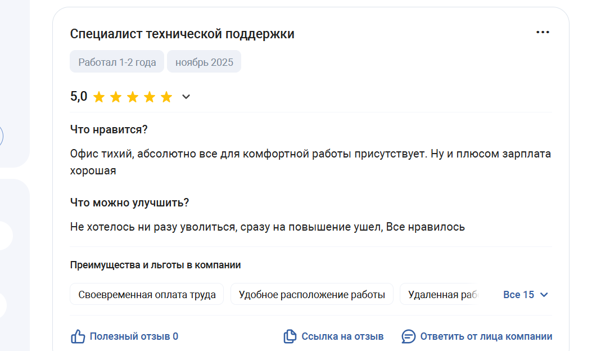Image resolution: width=610 pixels, height=351 pixels.
Task: Expand all 15 benefits with 'Все 15'
Action: (518, 295)
